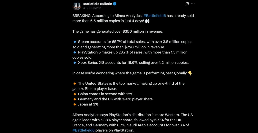Viewport: 258px width, 133px height.
Task: Click the blue diamond beside Steam accounts
Action: (x=75, y=42)
